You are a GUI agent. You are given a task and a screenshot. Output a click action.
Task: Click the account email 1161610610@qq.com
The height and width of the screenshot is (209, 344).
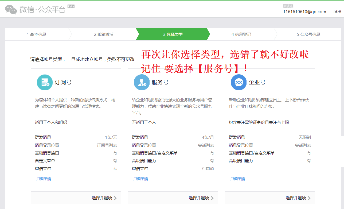(304, 12)
